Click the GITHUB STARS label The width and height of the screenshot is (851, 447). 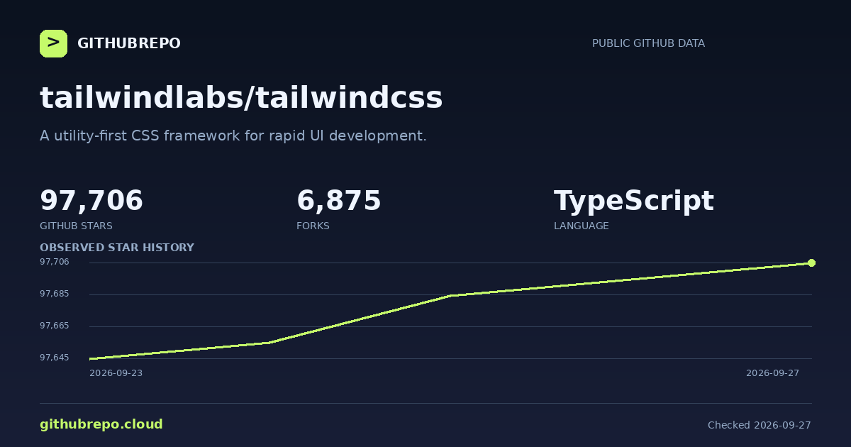pos(76,226)
